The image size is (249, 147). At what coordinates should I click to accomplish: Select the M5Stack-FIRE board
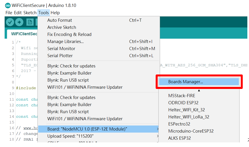pyautogui.click(x=199, y=96)
